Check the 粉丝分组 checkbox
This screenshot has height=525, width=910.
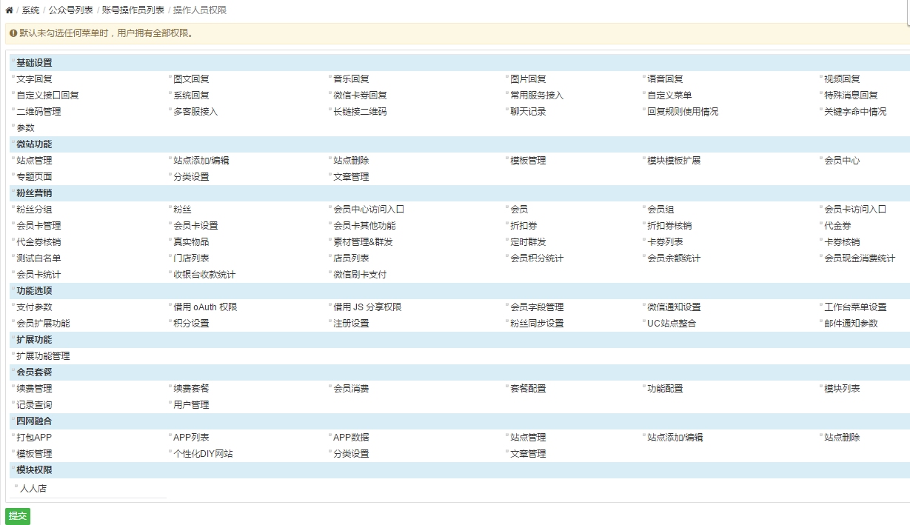pyautogui.click(x=13, y=207)
